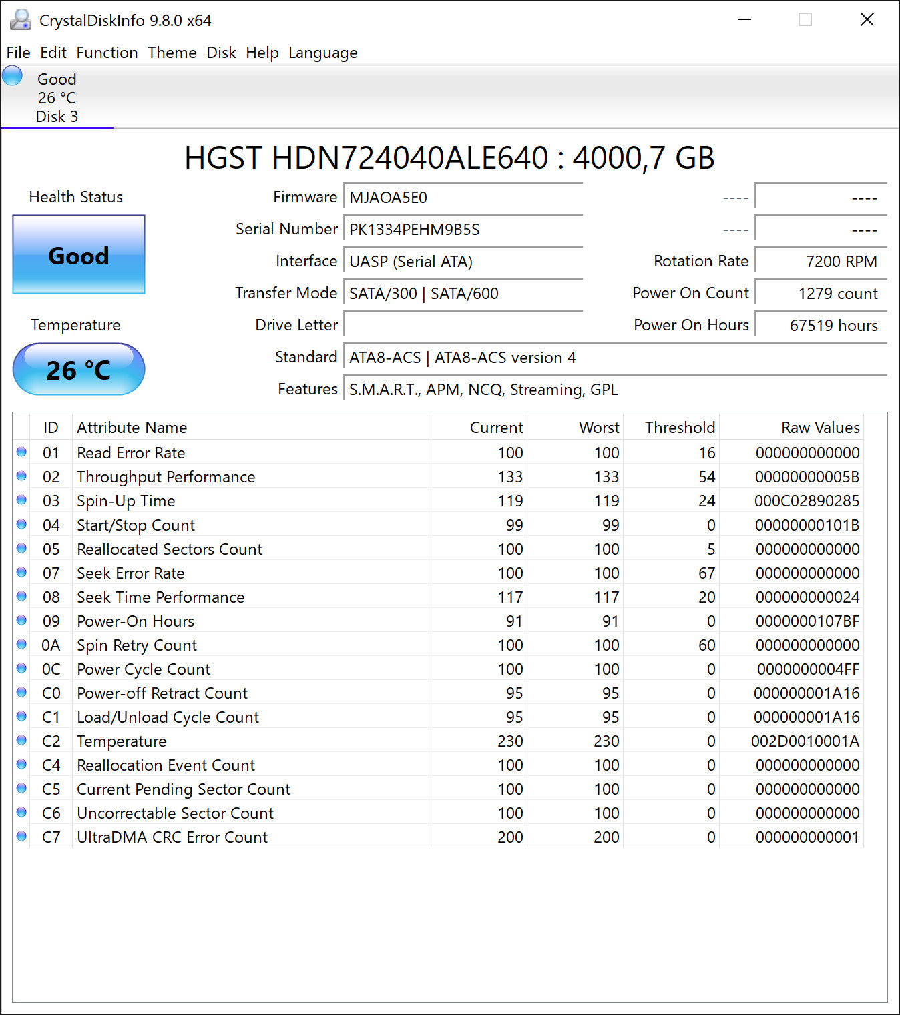Open the Function menu
The width and height of the screenshot is (900, 1015).
(107, 53)
